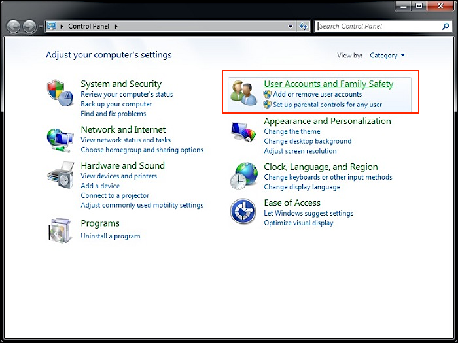Open the Programs disc box icon
This screenshot has width=458, height=343.
coord(60,230)
